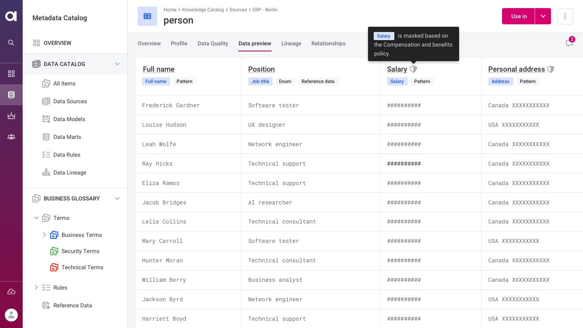Open the teams section in the left rail

pos(11,136)
